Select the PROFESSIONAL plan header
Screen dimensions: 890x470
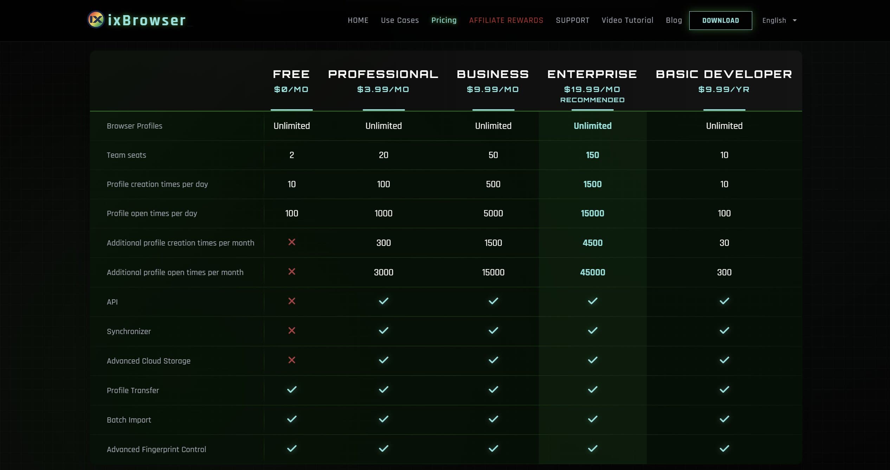383,74
